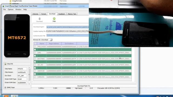Image resolution: width=173 pixels, height=97 pixels.
Task: Open the Window menu
Action: click(18, 9)
